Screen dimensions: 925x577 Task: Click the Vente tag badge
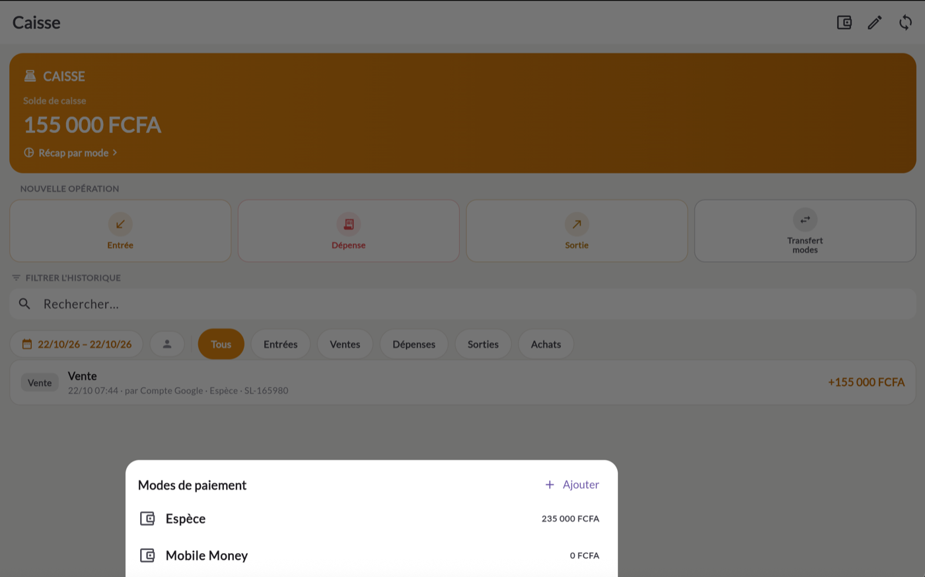40,383
